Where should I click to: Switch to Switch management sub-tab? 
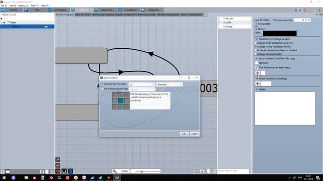point(192,15)
